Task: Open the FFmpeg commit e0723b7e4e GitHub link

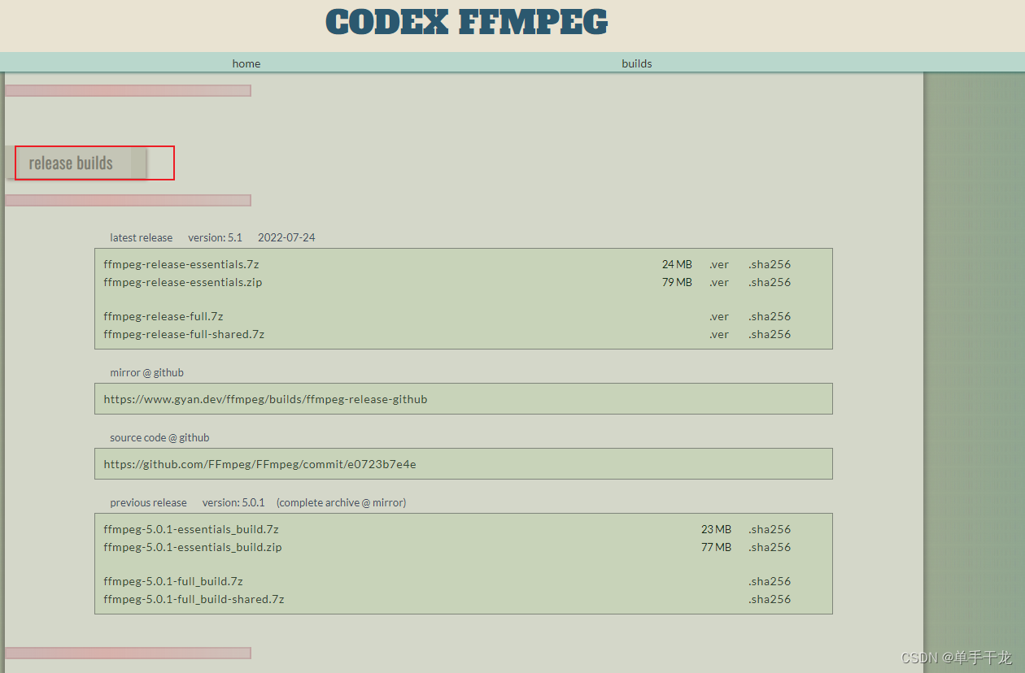Action: pyautogui.click(x=260, y=464)
